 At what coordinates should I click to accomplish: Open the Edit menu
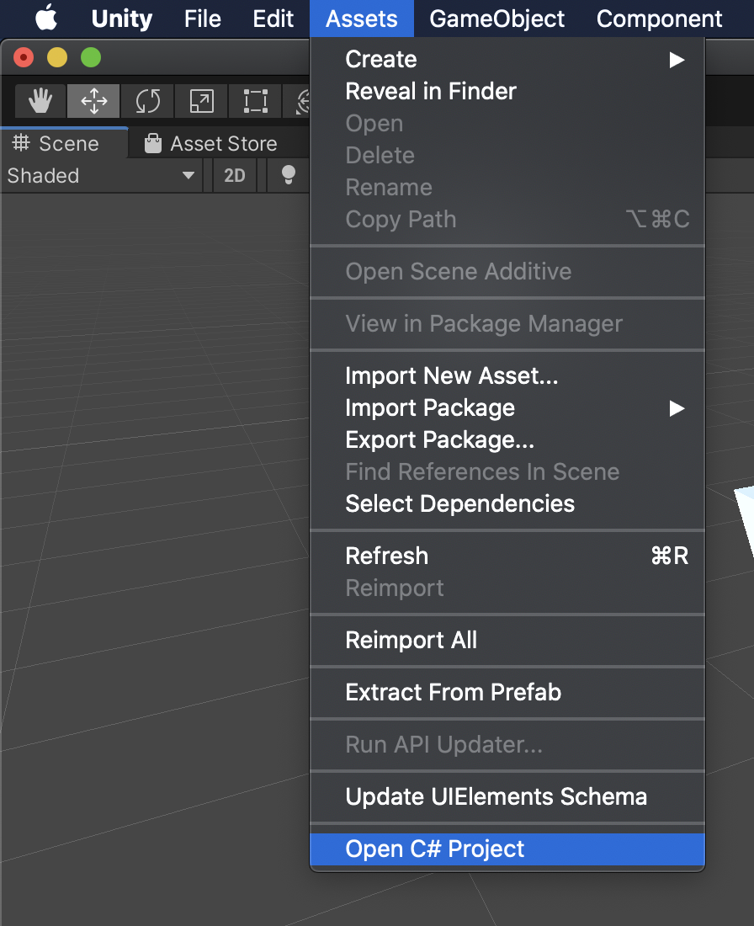click(x=273, y=19)
